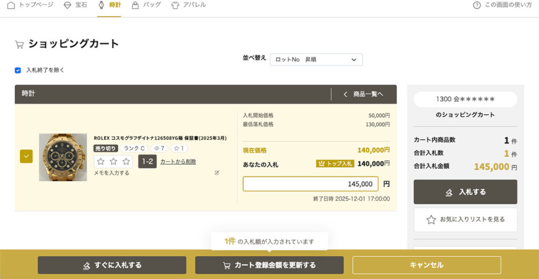Screen dimensions: 539x279
Task: Click the third rating star icon
Action: click(x=126, y=161)
